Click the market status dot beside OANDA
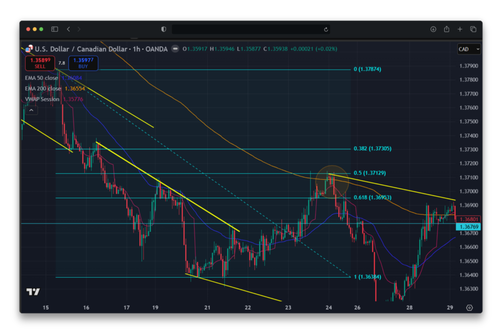Viewport: 502px width, 334px height. click(175, 49)
